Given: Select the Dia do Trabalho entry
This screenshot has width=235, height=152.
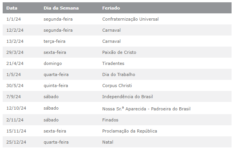Looking at the screenshot, I should 119,74.
